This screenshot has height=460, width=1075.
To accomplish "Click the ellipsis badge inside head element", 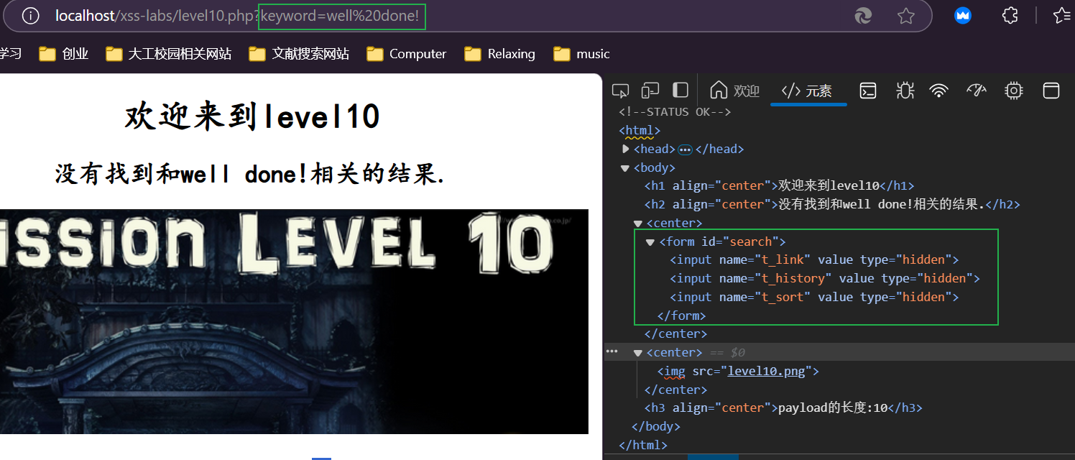I will pos(685,149).
